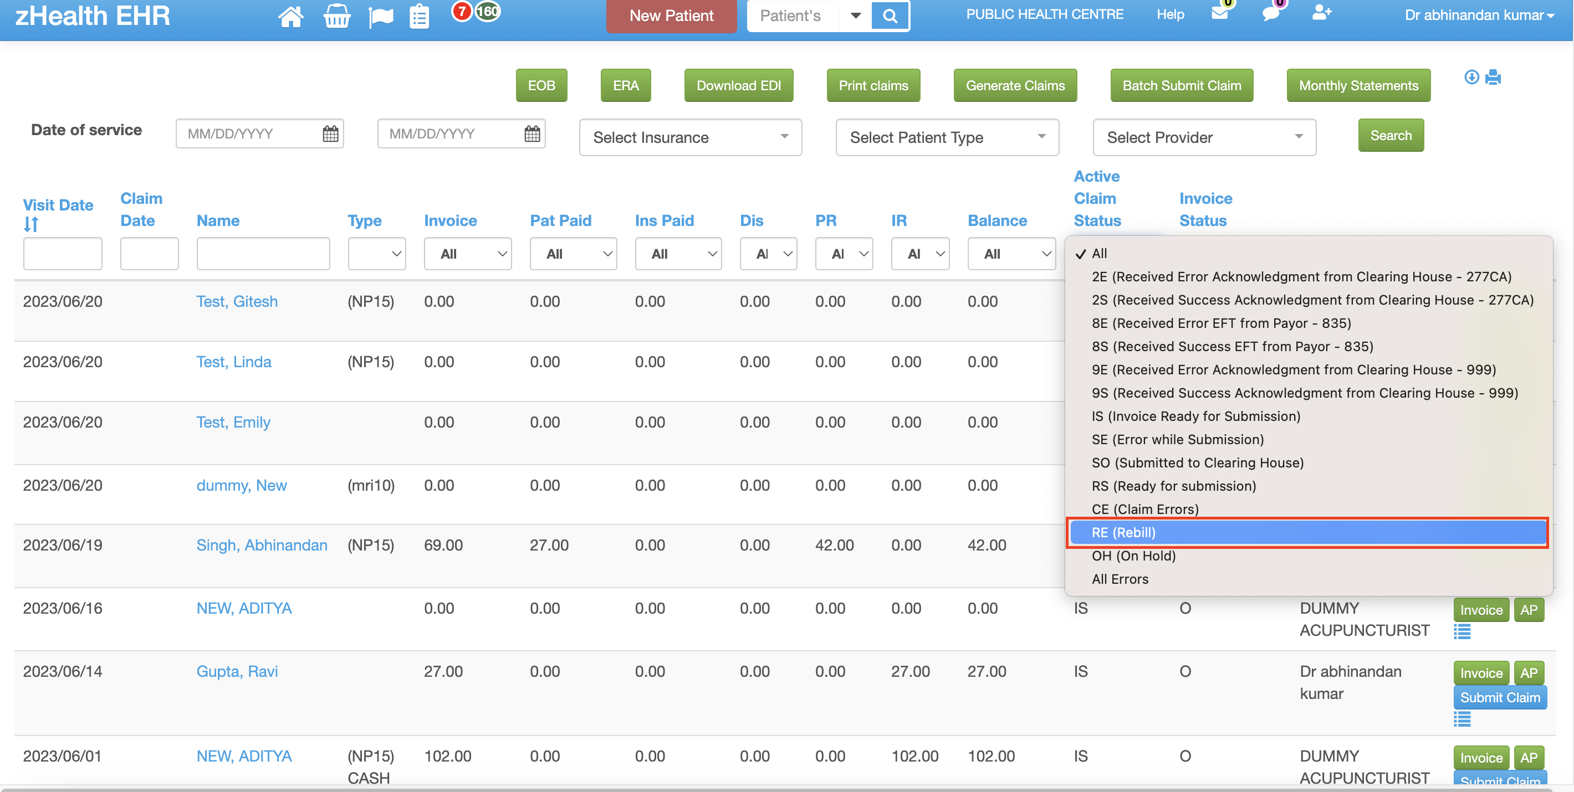Open the Ins Paid filter dropdown
The image size is (1574, 792).
[678, 254]
